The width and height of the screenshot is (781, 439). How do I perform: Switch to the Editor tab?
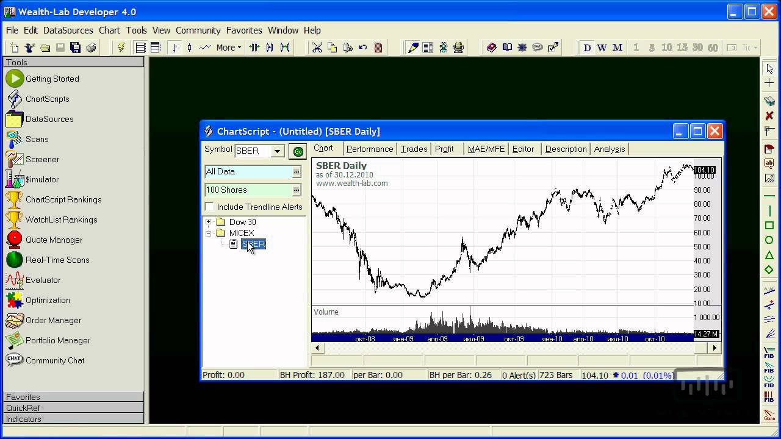point(523,149)
